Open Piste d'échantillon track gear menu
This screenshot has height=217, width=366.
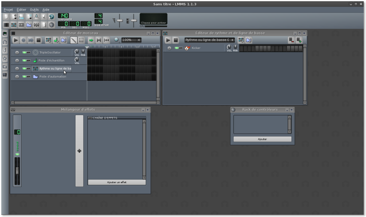coord(17,60)
